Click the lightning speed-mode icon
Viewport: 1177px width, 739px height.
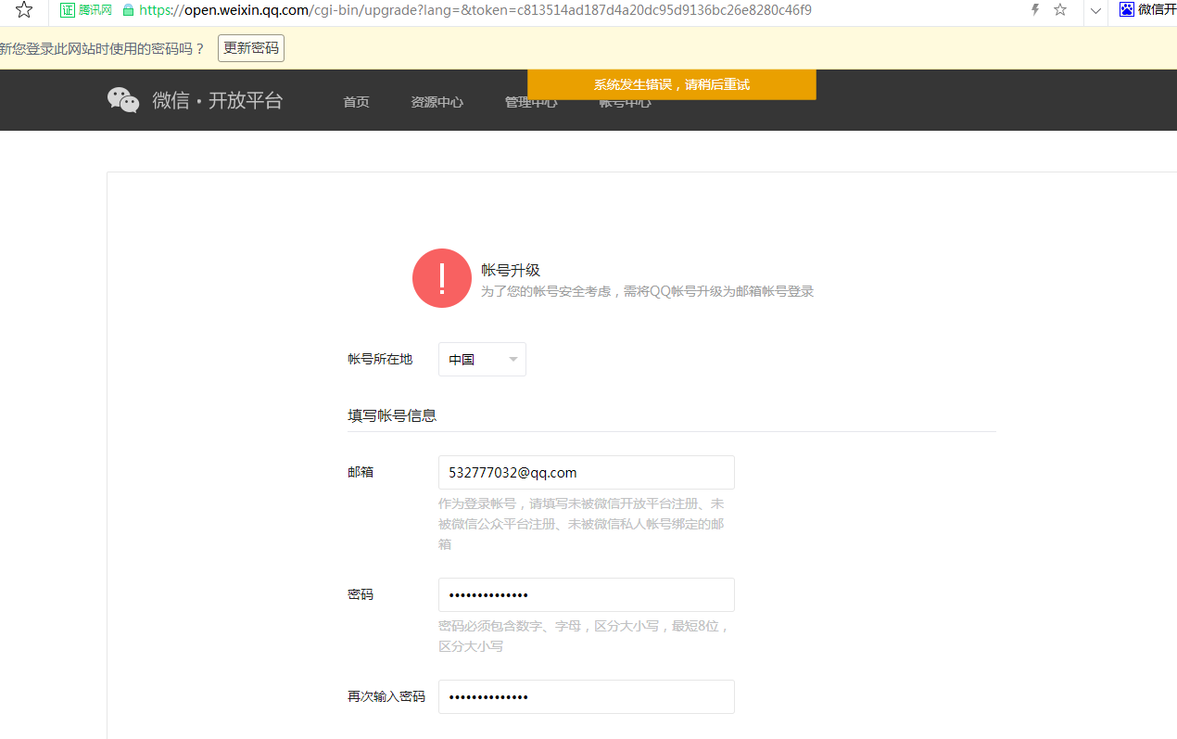1035,10
